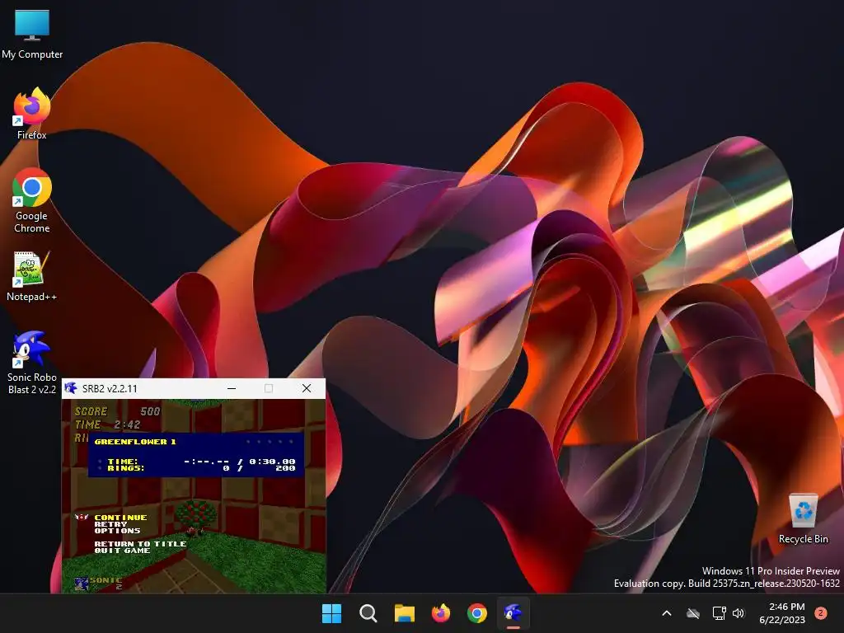844x633 pixels.
Task: Open the network status tray icon
Action: click(x=719, y=613)
